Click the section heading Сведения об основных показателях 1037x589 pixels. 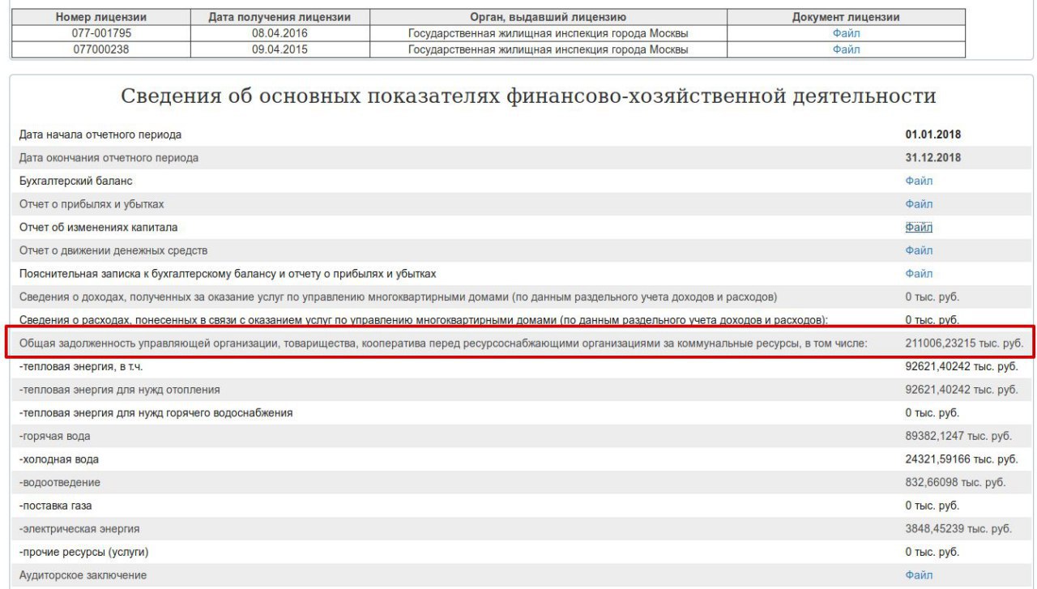coord(528,96)
